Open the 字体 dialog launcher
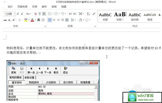Screen dimensions: 162x103 (x=45, y=26)
